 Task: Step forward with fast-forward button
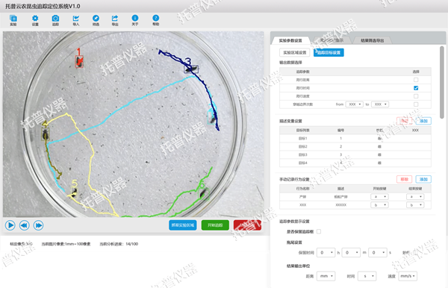38,225
